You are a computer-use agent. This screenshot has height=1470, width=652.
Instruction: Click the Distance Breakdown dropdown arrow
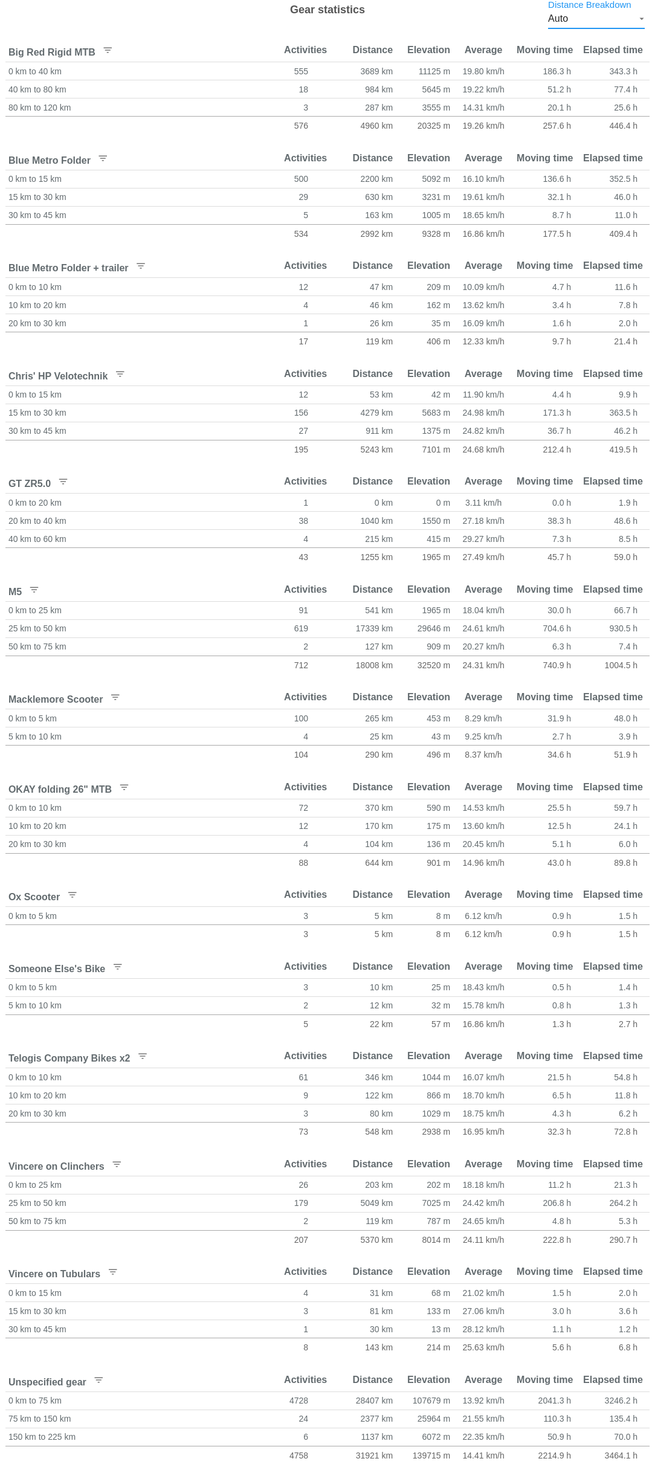(641, 19)
